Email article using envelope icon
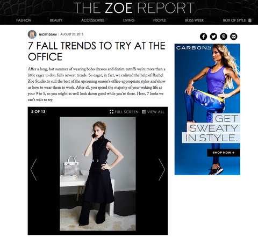 [234, 37]
